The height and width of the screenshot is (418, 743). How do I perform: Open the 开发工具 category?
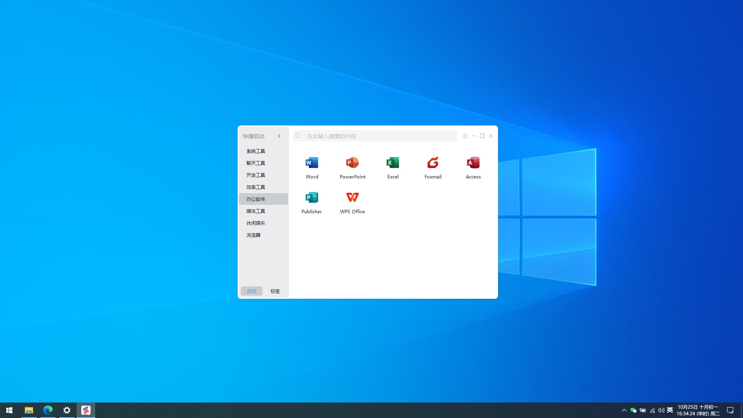tap(256, 175)
